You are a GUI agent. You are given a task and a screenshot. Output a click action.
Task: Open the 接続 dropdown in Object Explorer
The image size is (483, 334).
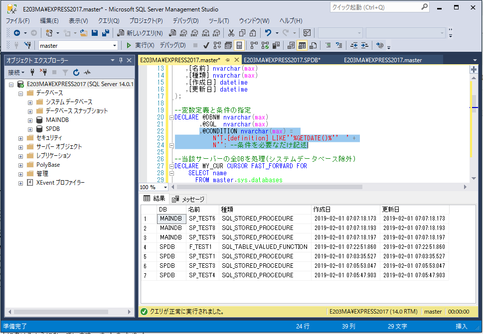pyautogui.click(x=16, y=72)
